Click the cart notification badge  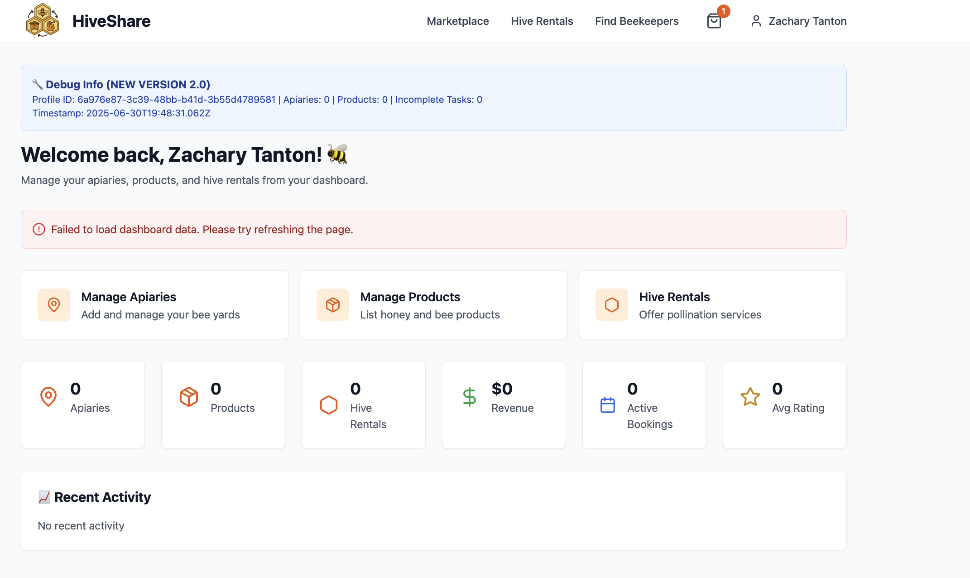[723, 11]
